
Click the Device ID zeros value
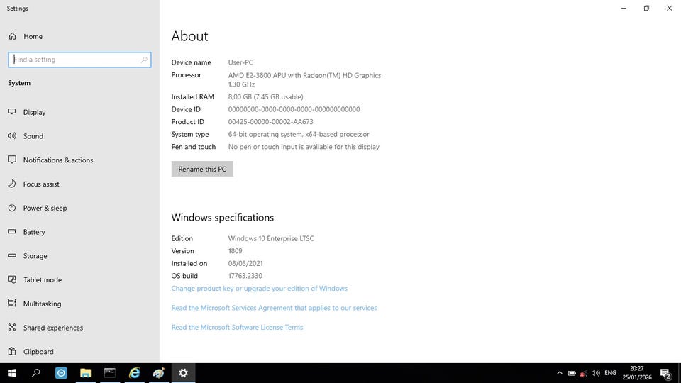[x=294, y=109]
